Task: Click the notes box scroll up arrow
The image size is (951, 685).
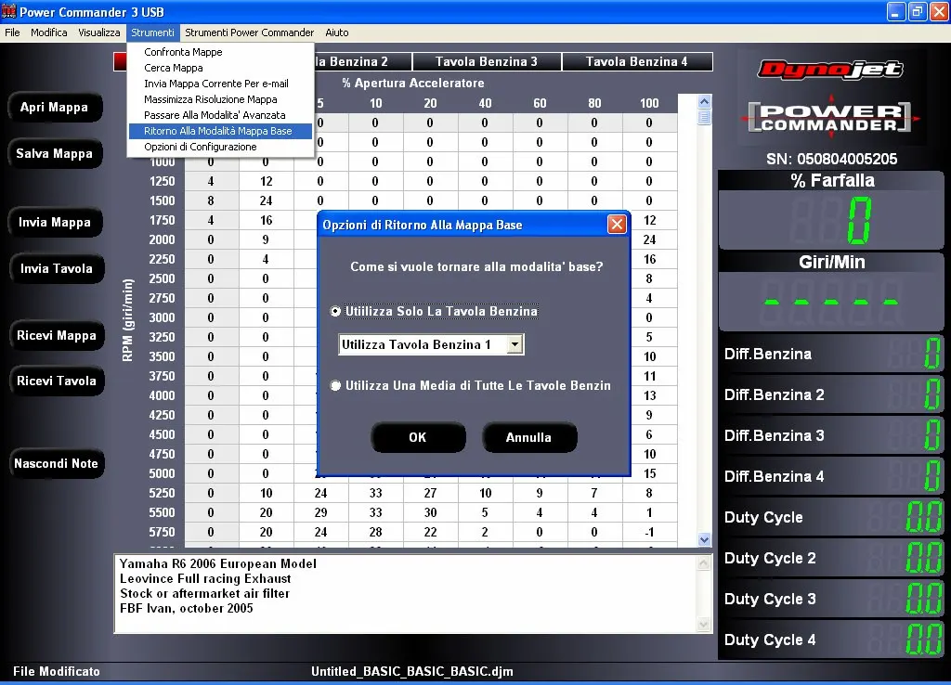Action: [704, 563]
